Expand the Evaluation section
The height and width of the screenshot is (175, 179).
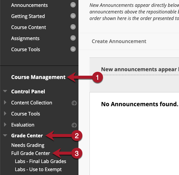(5, 124)
